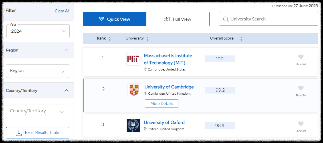Click the Rank column header text
The image size is (323, 143).
coord(101,38)
